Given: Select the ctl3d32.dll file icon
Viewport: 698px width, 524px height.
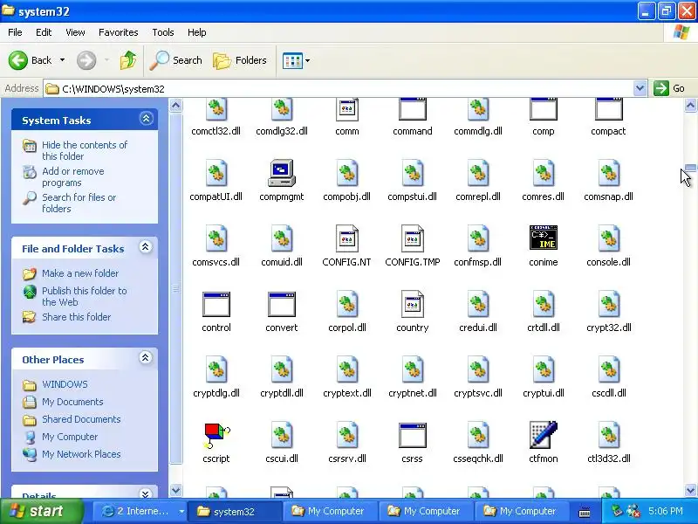Looking at the screenshot, I should point(608,435).
